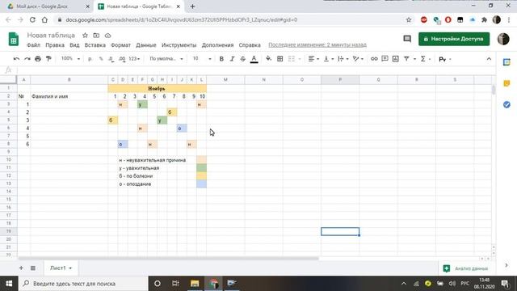This screenshot has height=291, width=517.
Task: Open the all sheets list icon
Action: [33, 268]
